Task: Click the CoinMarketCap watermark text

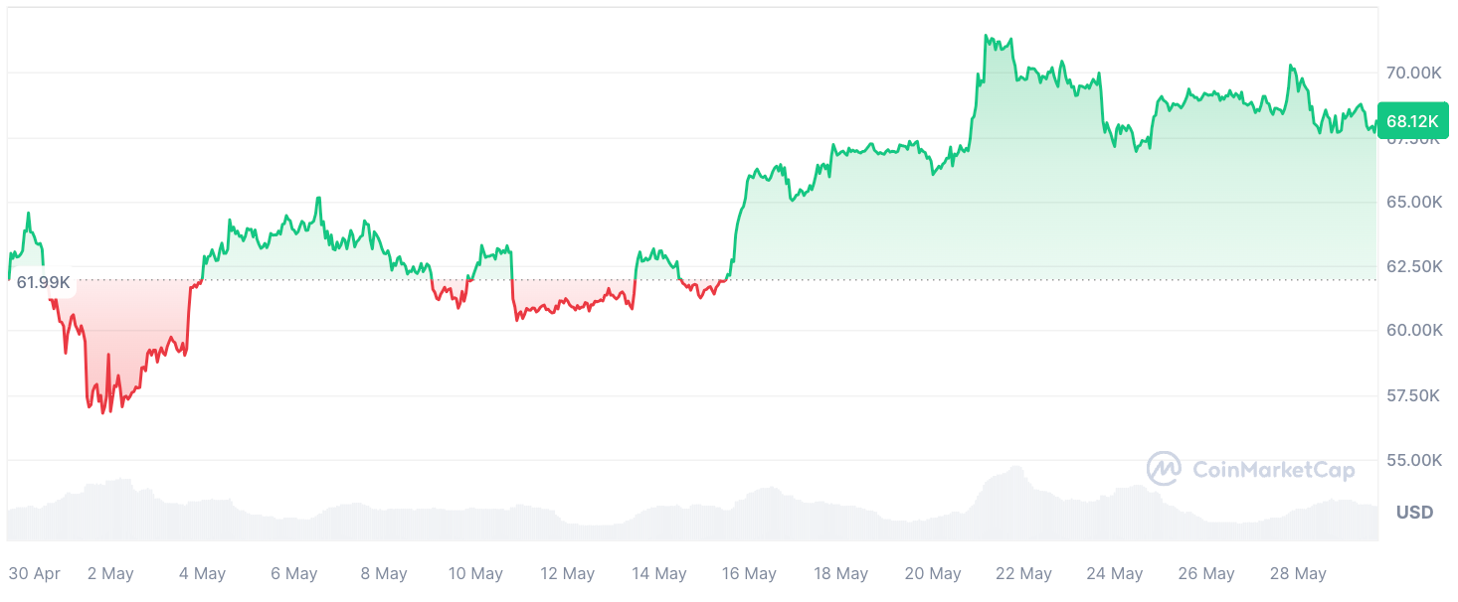Action: pos(1273,470)
